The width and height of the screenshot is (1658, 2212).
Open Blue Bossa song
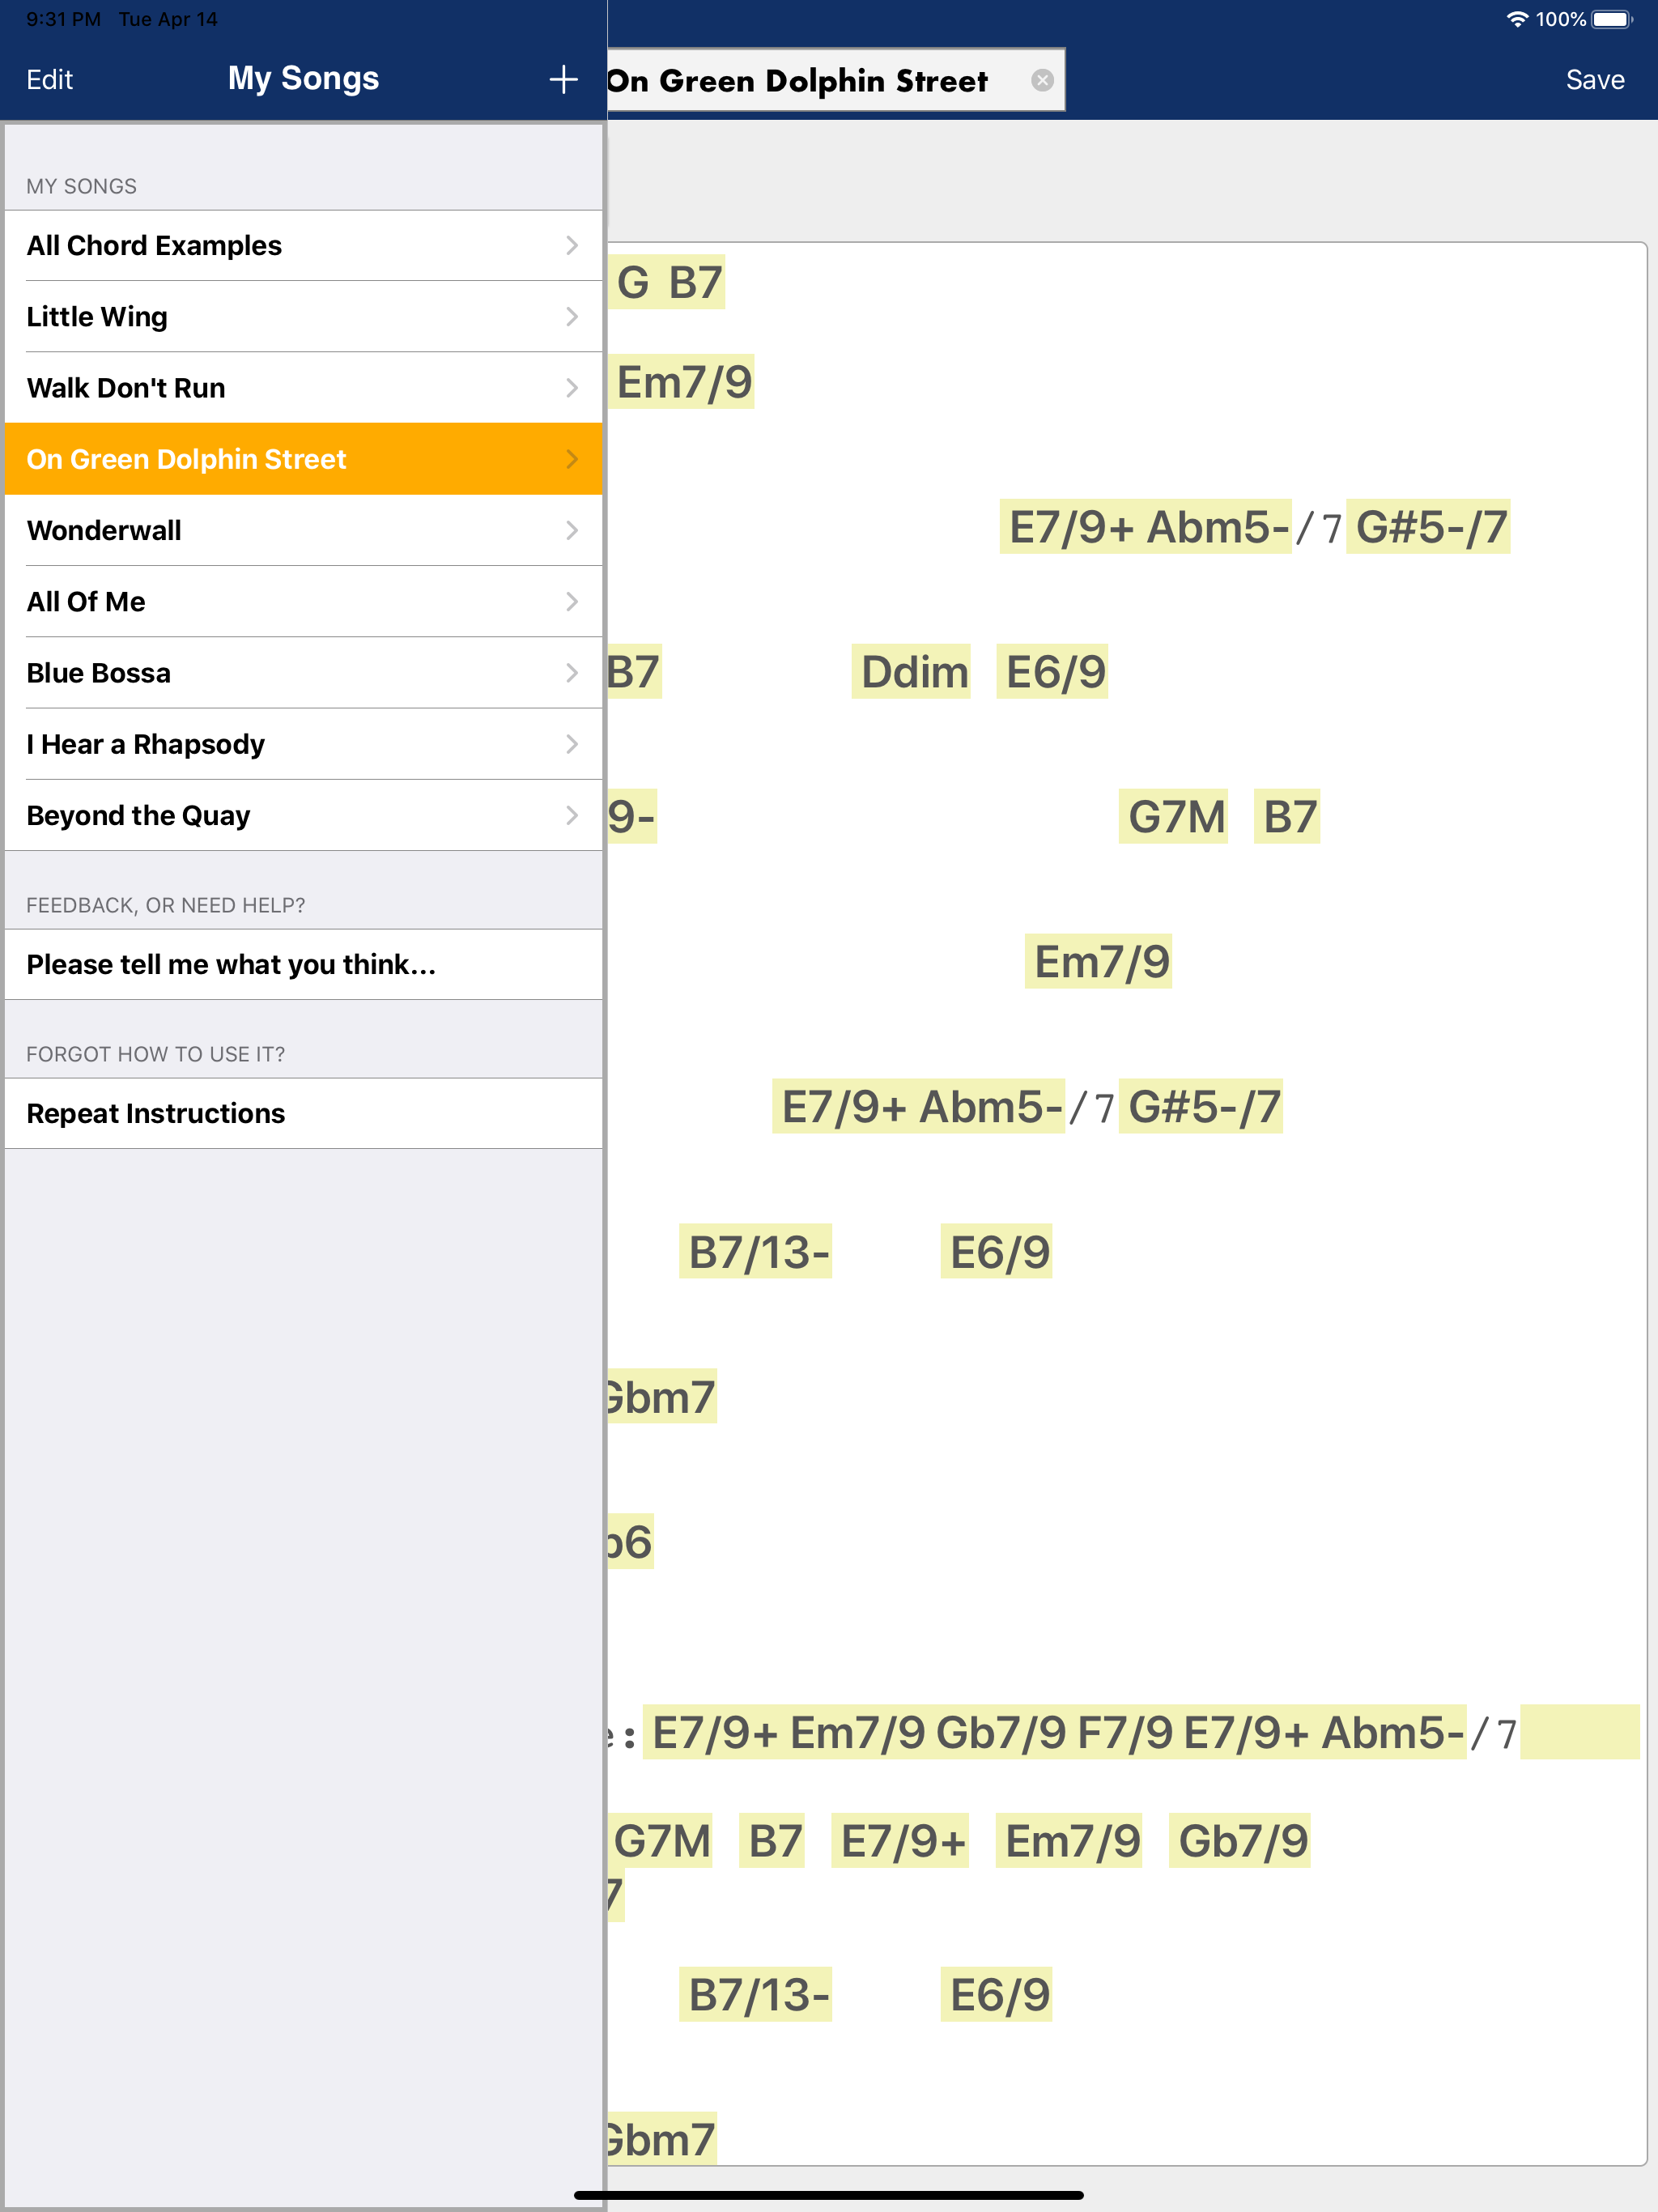tap(303, 673)
